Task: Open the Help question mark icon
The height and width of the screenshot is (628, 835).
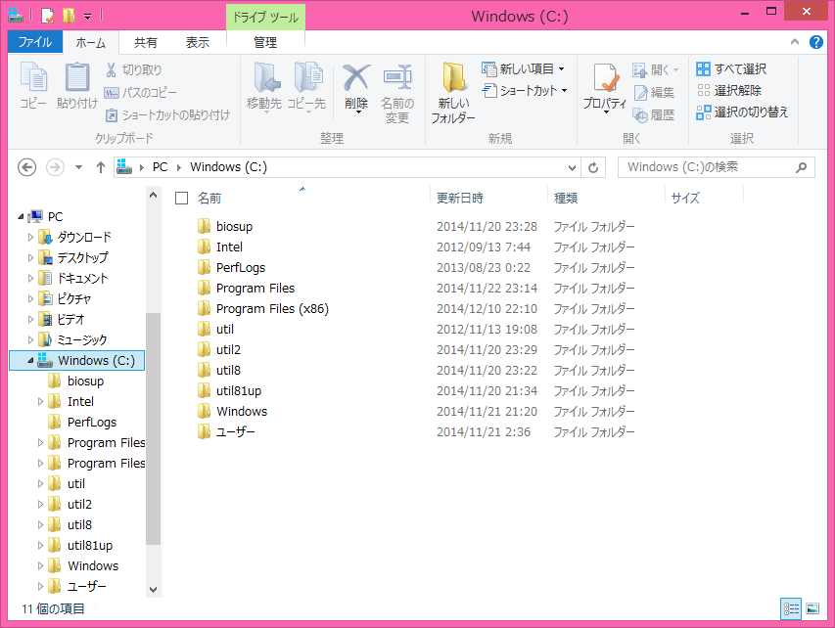Action: point(815,42)
